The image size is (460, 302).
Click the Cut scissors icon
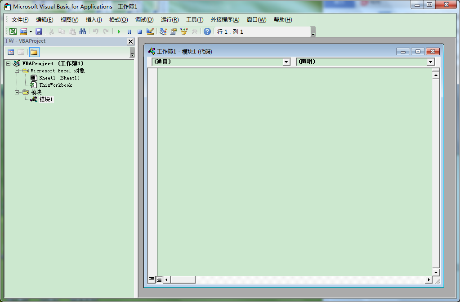click(x=51, y=31)
